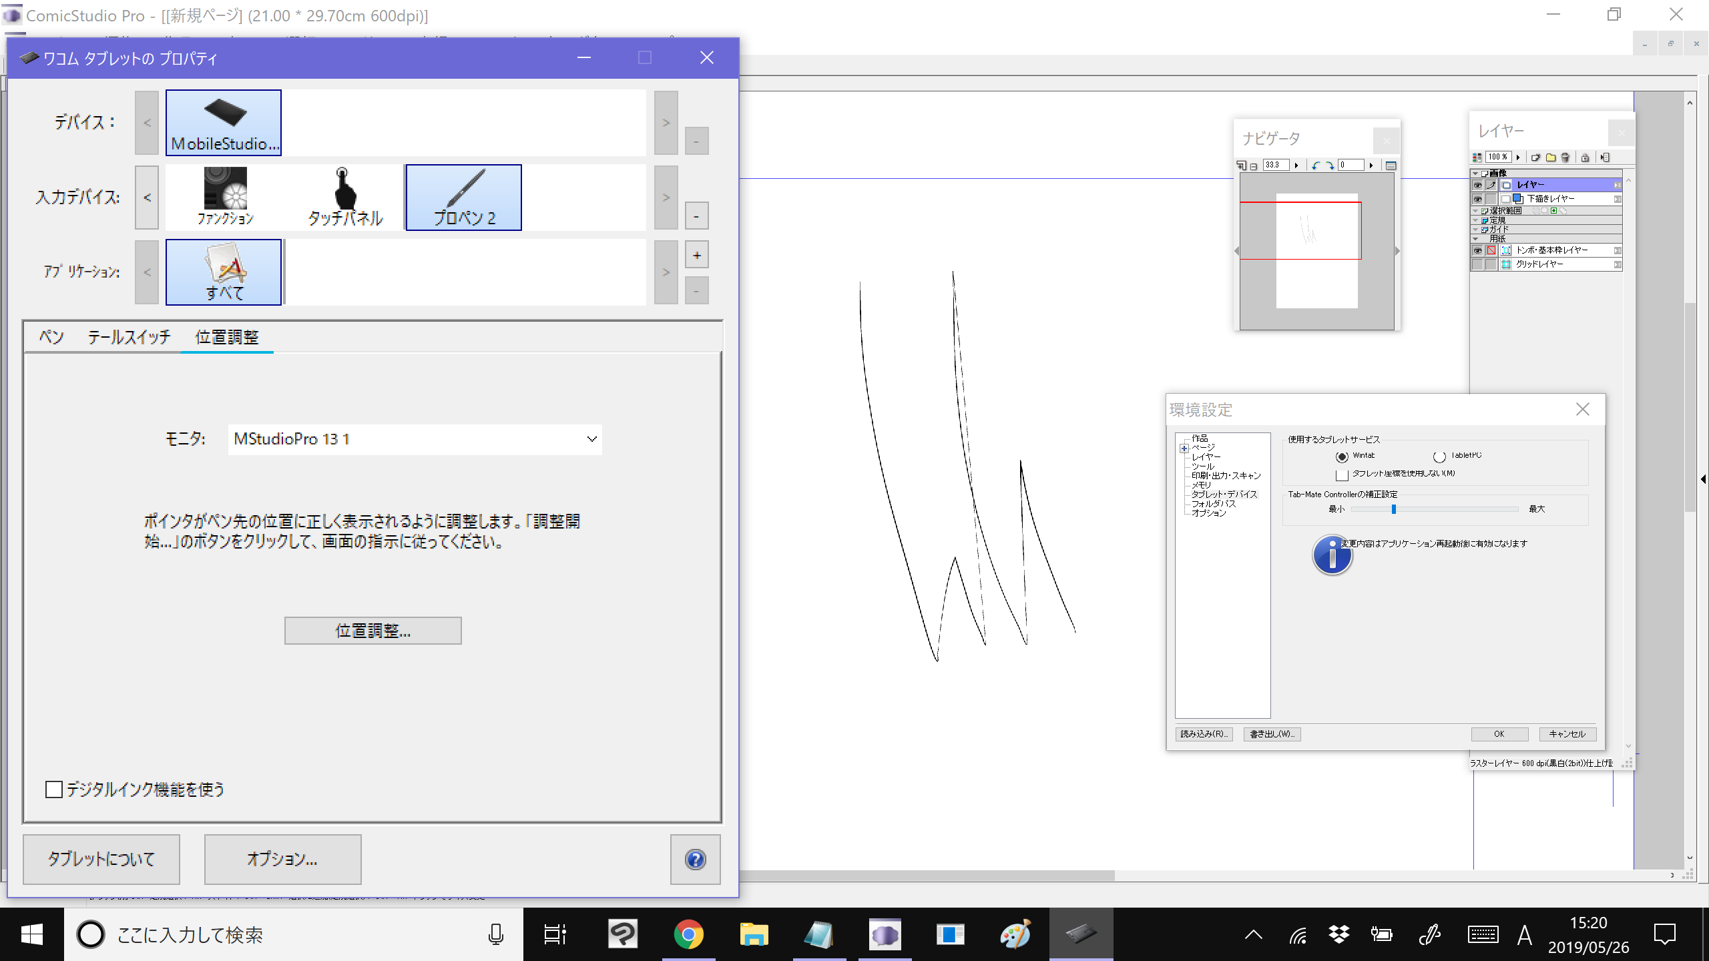Switch to the ペン tab
The width and height of the screenshot is (1709, 961).
click(51, 337)
